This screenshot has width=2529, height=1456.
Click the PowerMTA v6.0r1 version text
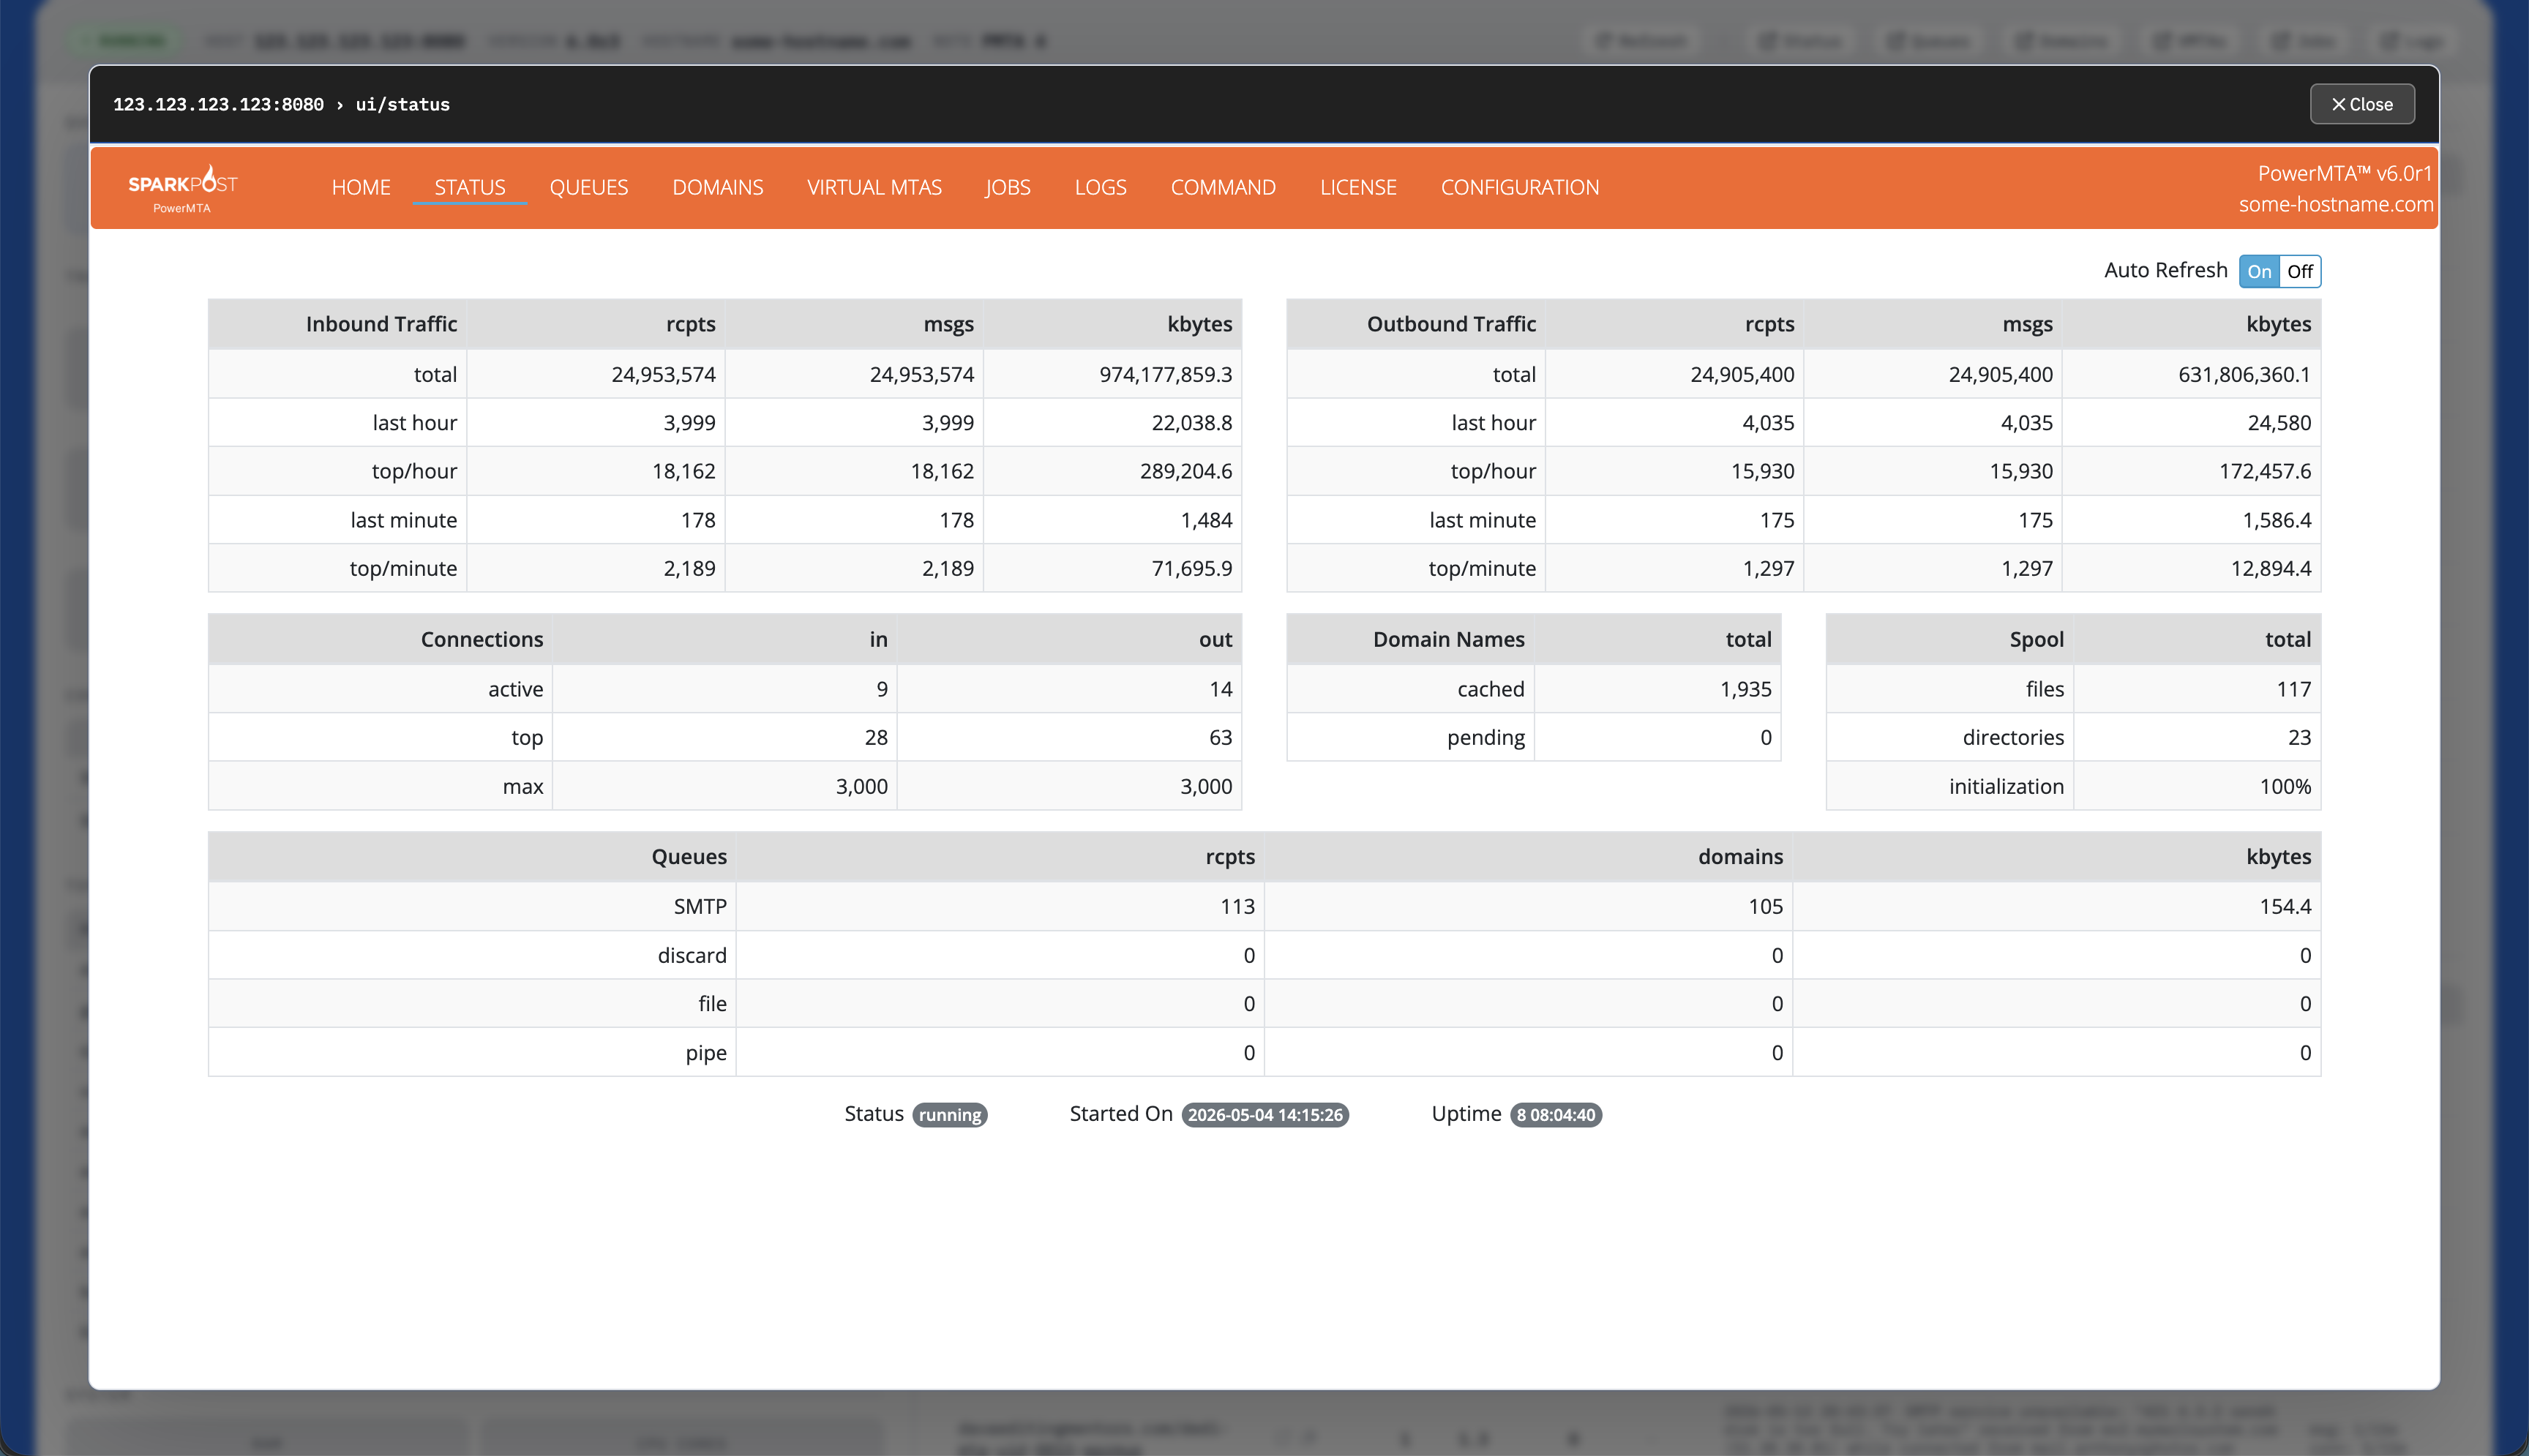pyautogui.click(x=2345, y=173)
